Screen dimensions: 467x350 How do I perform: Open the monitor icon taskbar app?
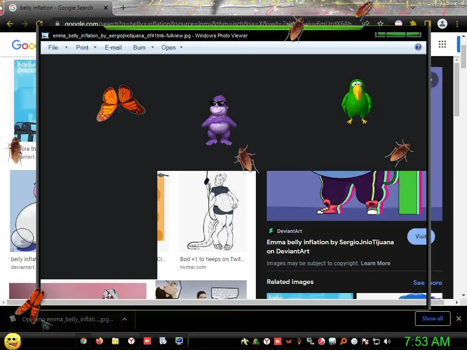179,341
